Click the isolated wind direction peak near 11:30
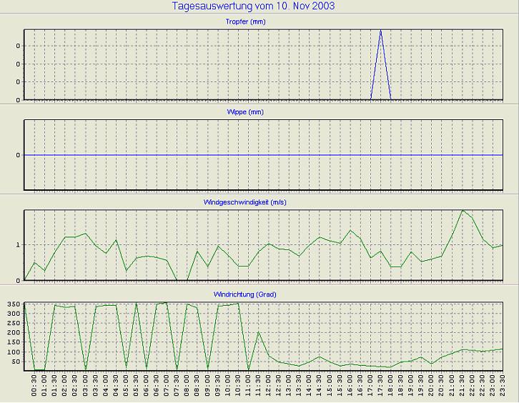This screenshot has height=403, width=519. point(259,332)
